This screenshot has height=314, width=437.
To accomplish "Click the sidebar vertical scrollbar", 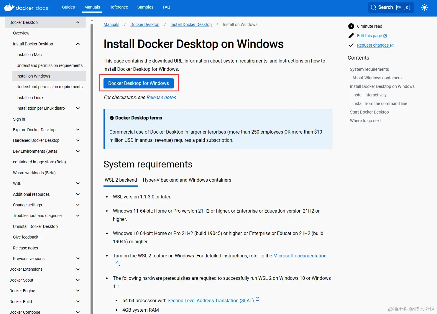I will [x=92, y=168].
